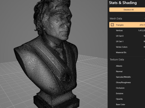Select the Normal texture row
Image resolution: width=145 pixels, height=108 pixels.
click(x=127, y=71)
